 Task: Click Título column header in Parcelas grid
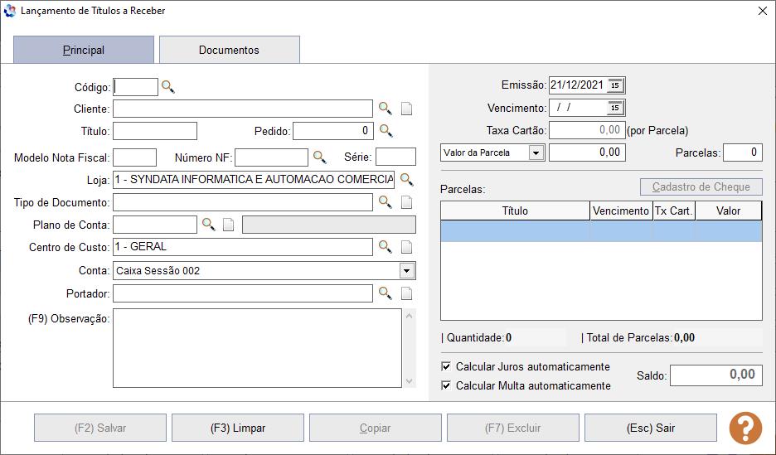click(515, 211)
